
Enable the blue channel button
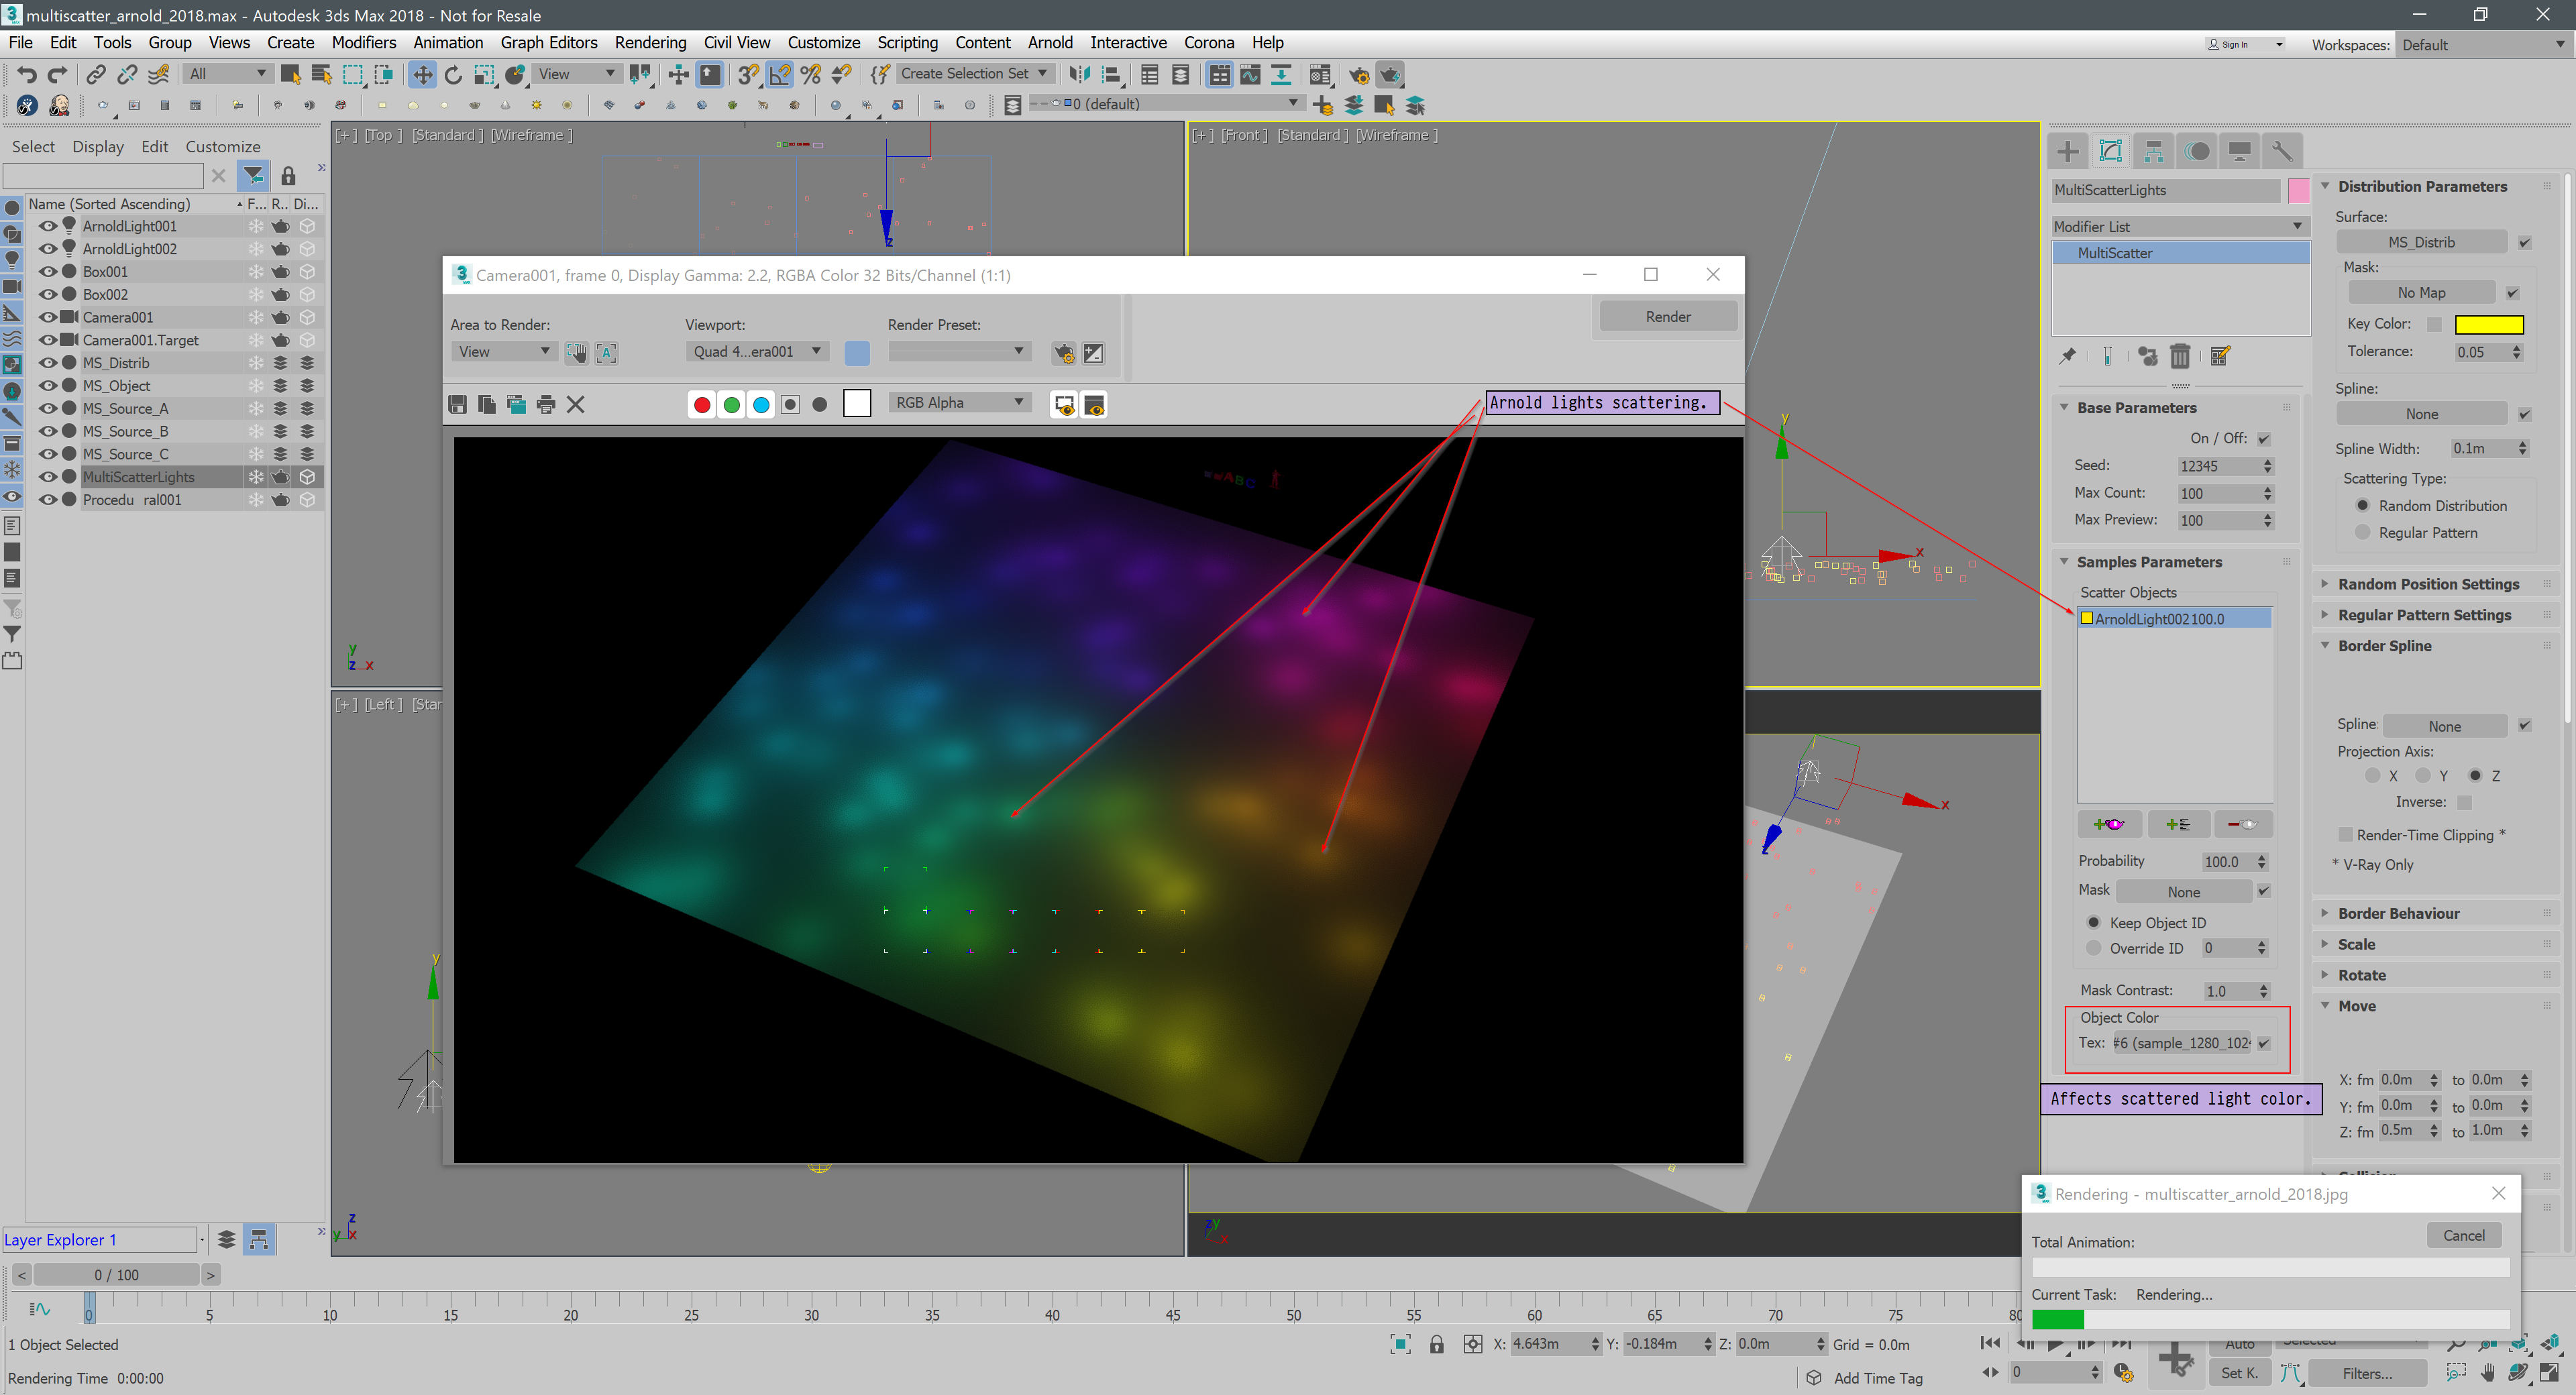[x=761, y=404]
